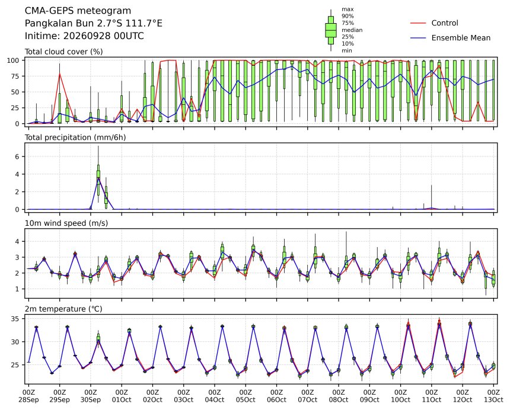Click the 00Z 28Sep axis label
Image resolution: width=510 pixels, height=410 pixels.
[28, 396]
